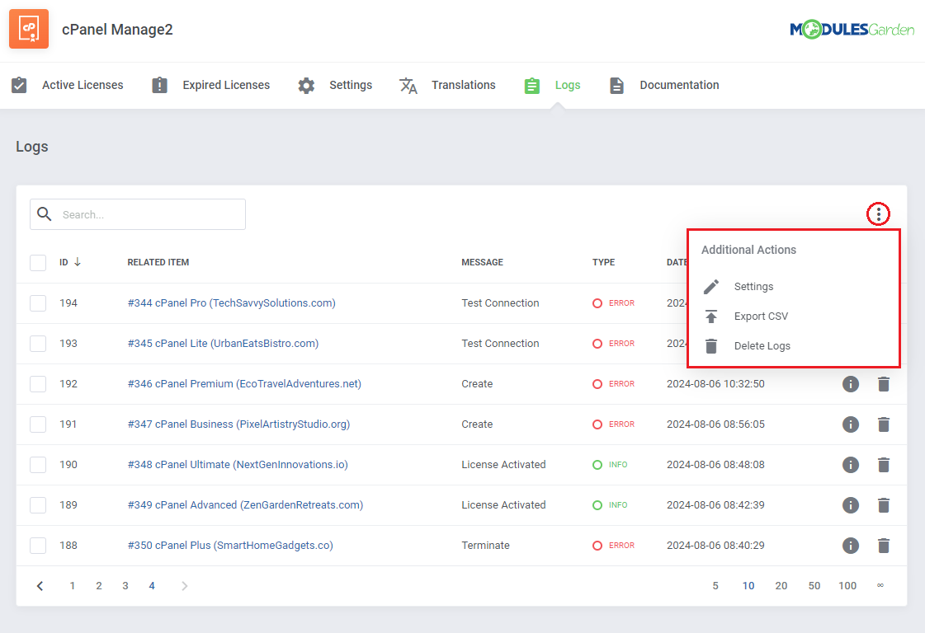Show info for log 192
The image size is (925, 633).
[850, 384]
